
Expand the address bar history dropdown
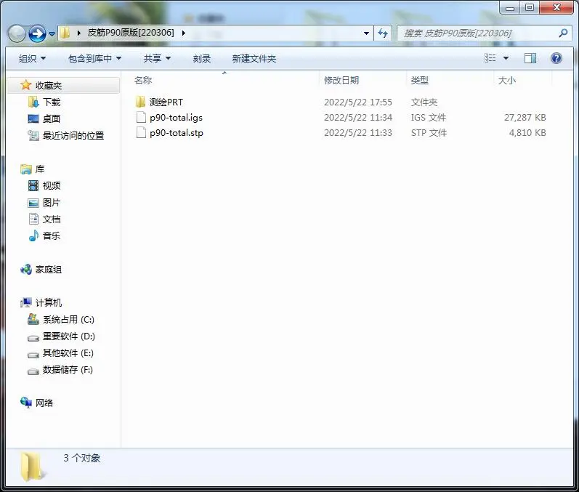point(366,33)
